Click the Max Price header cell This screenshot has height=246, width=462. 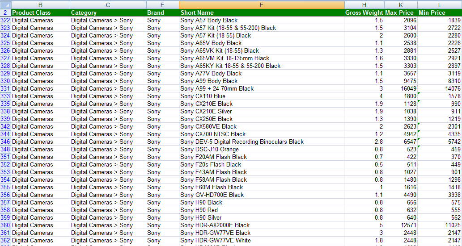[x=401, y=13]
